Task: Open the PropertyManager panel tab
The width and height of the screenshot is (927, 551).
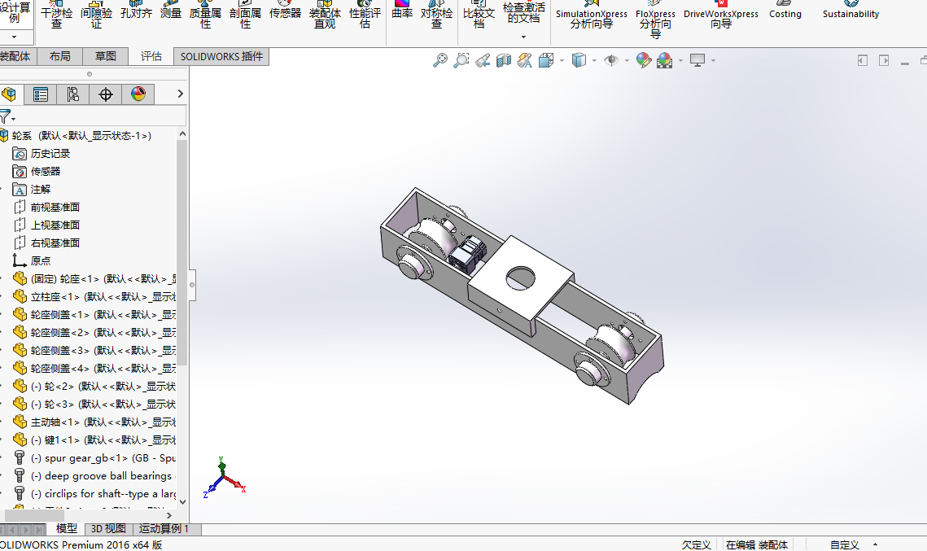Action: (x=40, y=94)
